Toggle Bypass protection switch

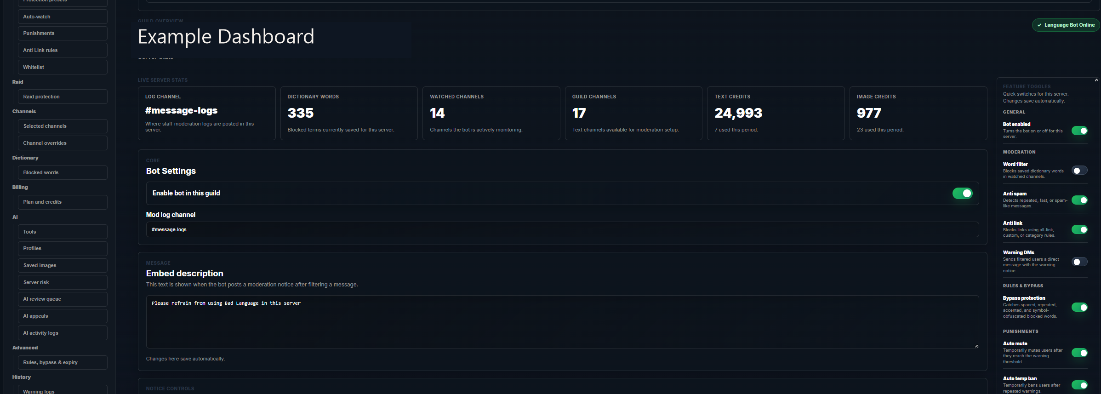click(x=1079, y=307)
